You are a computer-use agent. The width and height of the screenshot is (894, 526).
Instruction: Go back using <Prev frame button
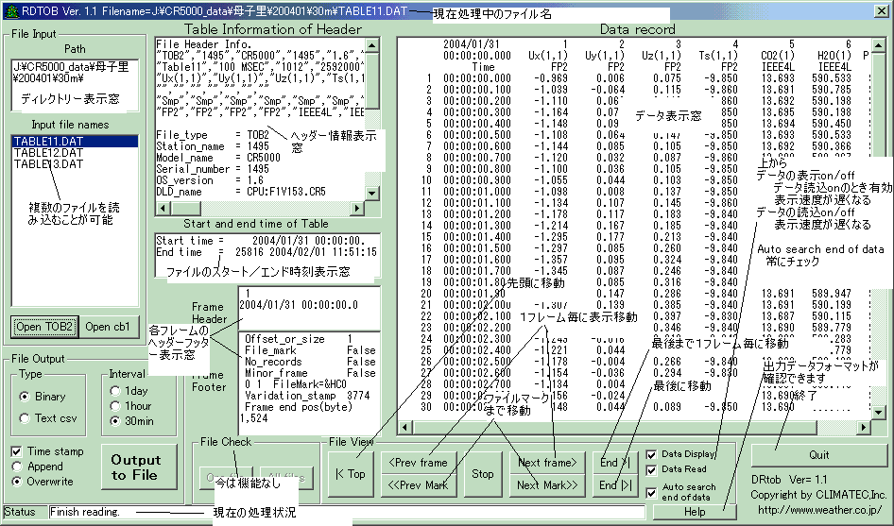[x=418, y=462]
